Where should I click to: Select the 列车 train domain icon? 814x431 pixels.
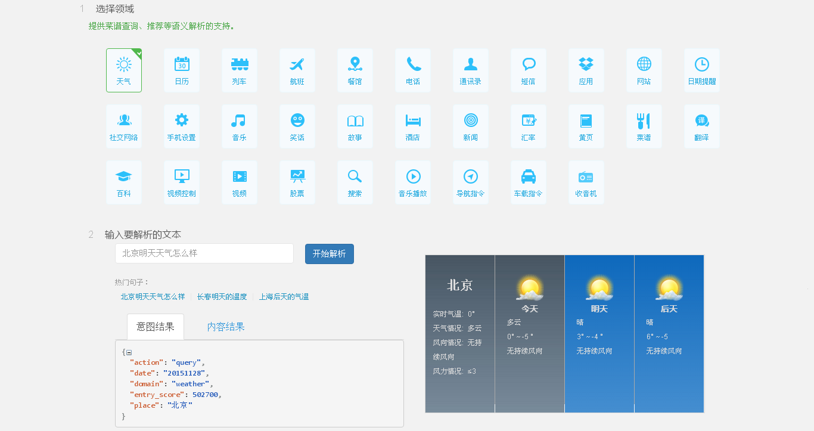(x=240, y=70)
